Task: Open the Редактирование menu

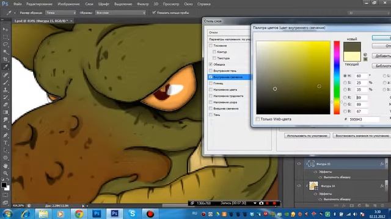Action: (x=39, y=4)
